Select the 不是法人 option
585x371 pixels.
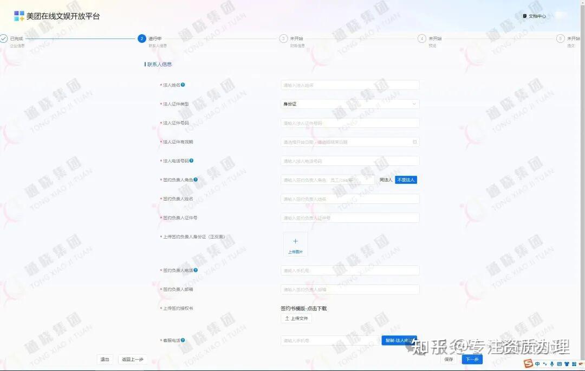(406, 180)
